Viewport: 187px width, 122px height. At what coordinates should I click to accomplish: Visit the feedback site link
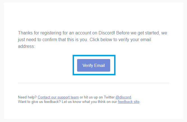pos(129,102)
